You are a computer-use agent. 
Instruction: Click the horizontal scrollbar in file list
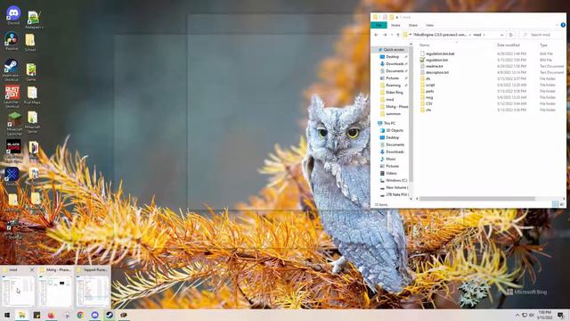pyautogui.click(x=477, y=199)
